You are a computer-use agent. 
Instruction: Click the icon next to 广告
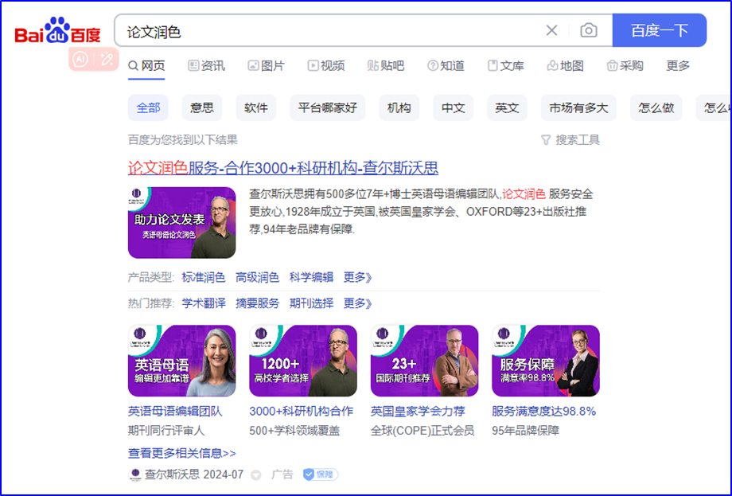tap(256, 475)
